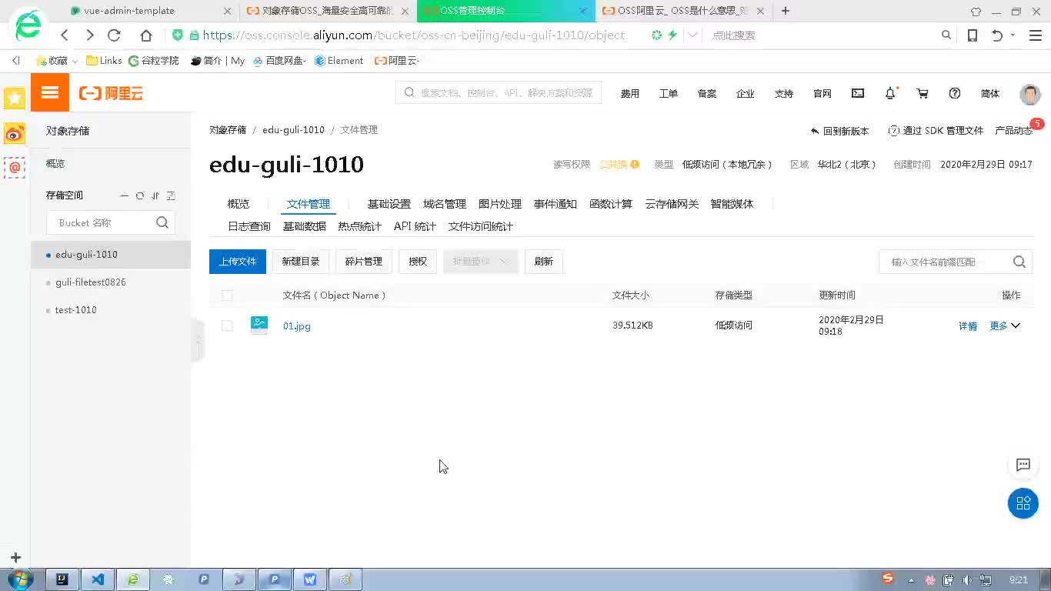1051x591 pixels.
Task: Open the 费用 top menu
Action: coord(630,94)
